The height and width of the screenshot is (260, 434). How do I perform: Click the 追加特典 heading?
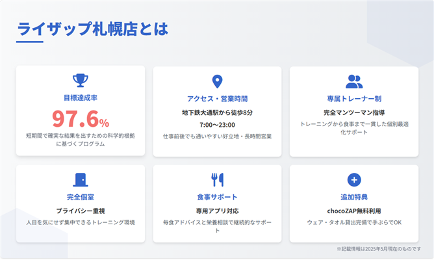click(354, 197)
